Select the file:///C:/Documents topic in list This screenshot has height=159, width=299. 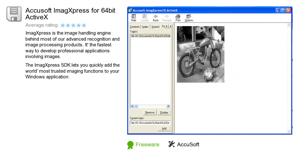pyautogui.click(x=150, y=36)
